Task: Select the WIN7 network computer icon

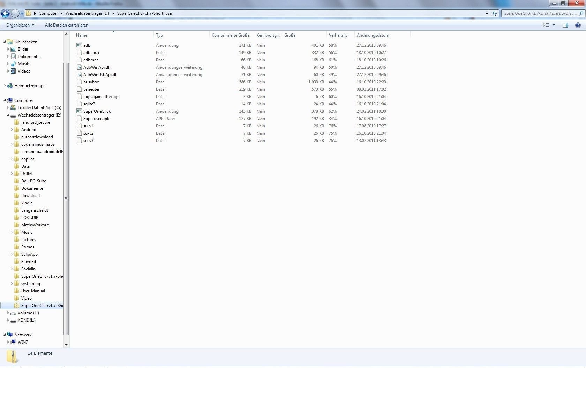Action: coord(13,342)
